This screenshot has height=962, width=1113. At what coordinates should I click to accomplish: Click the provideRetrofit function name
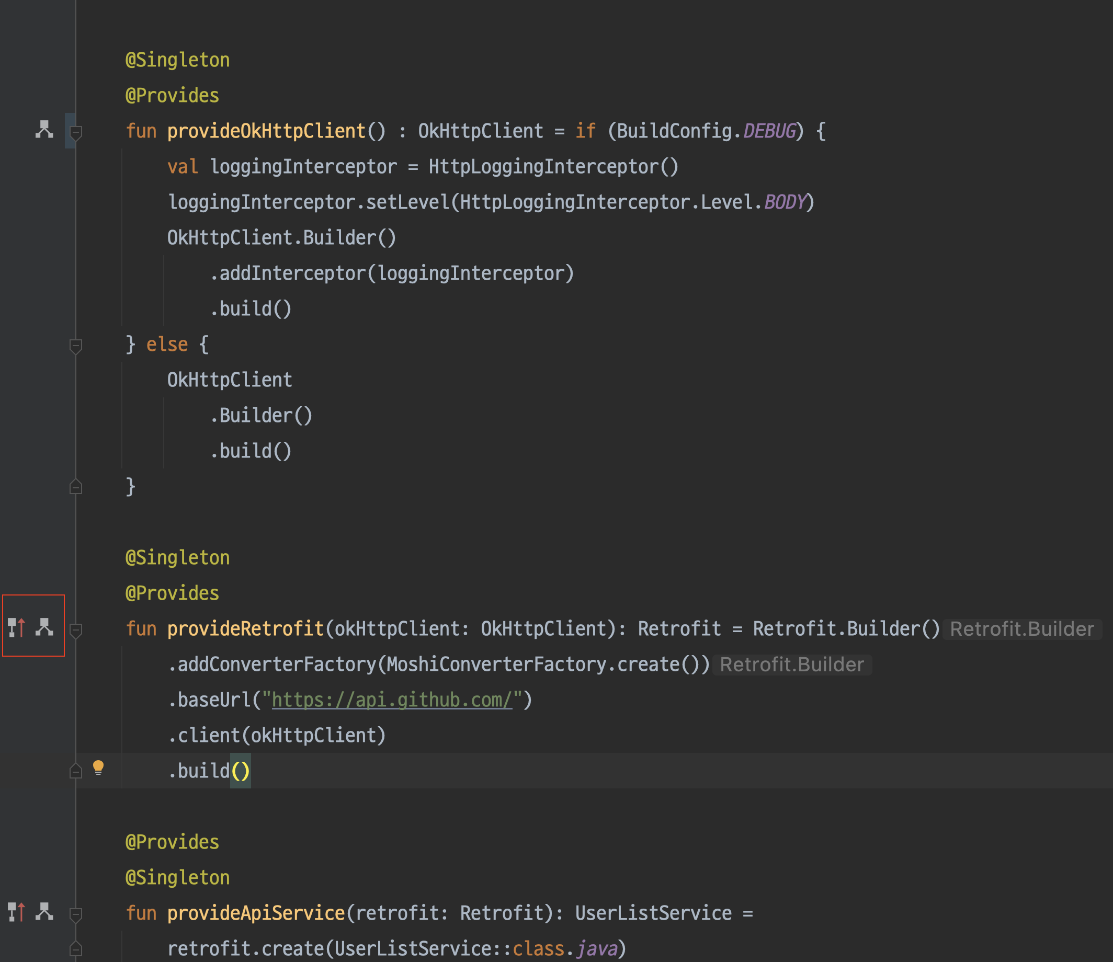(x=245, y=628)
